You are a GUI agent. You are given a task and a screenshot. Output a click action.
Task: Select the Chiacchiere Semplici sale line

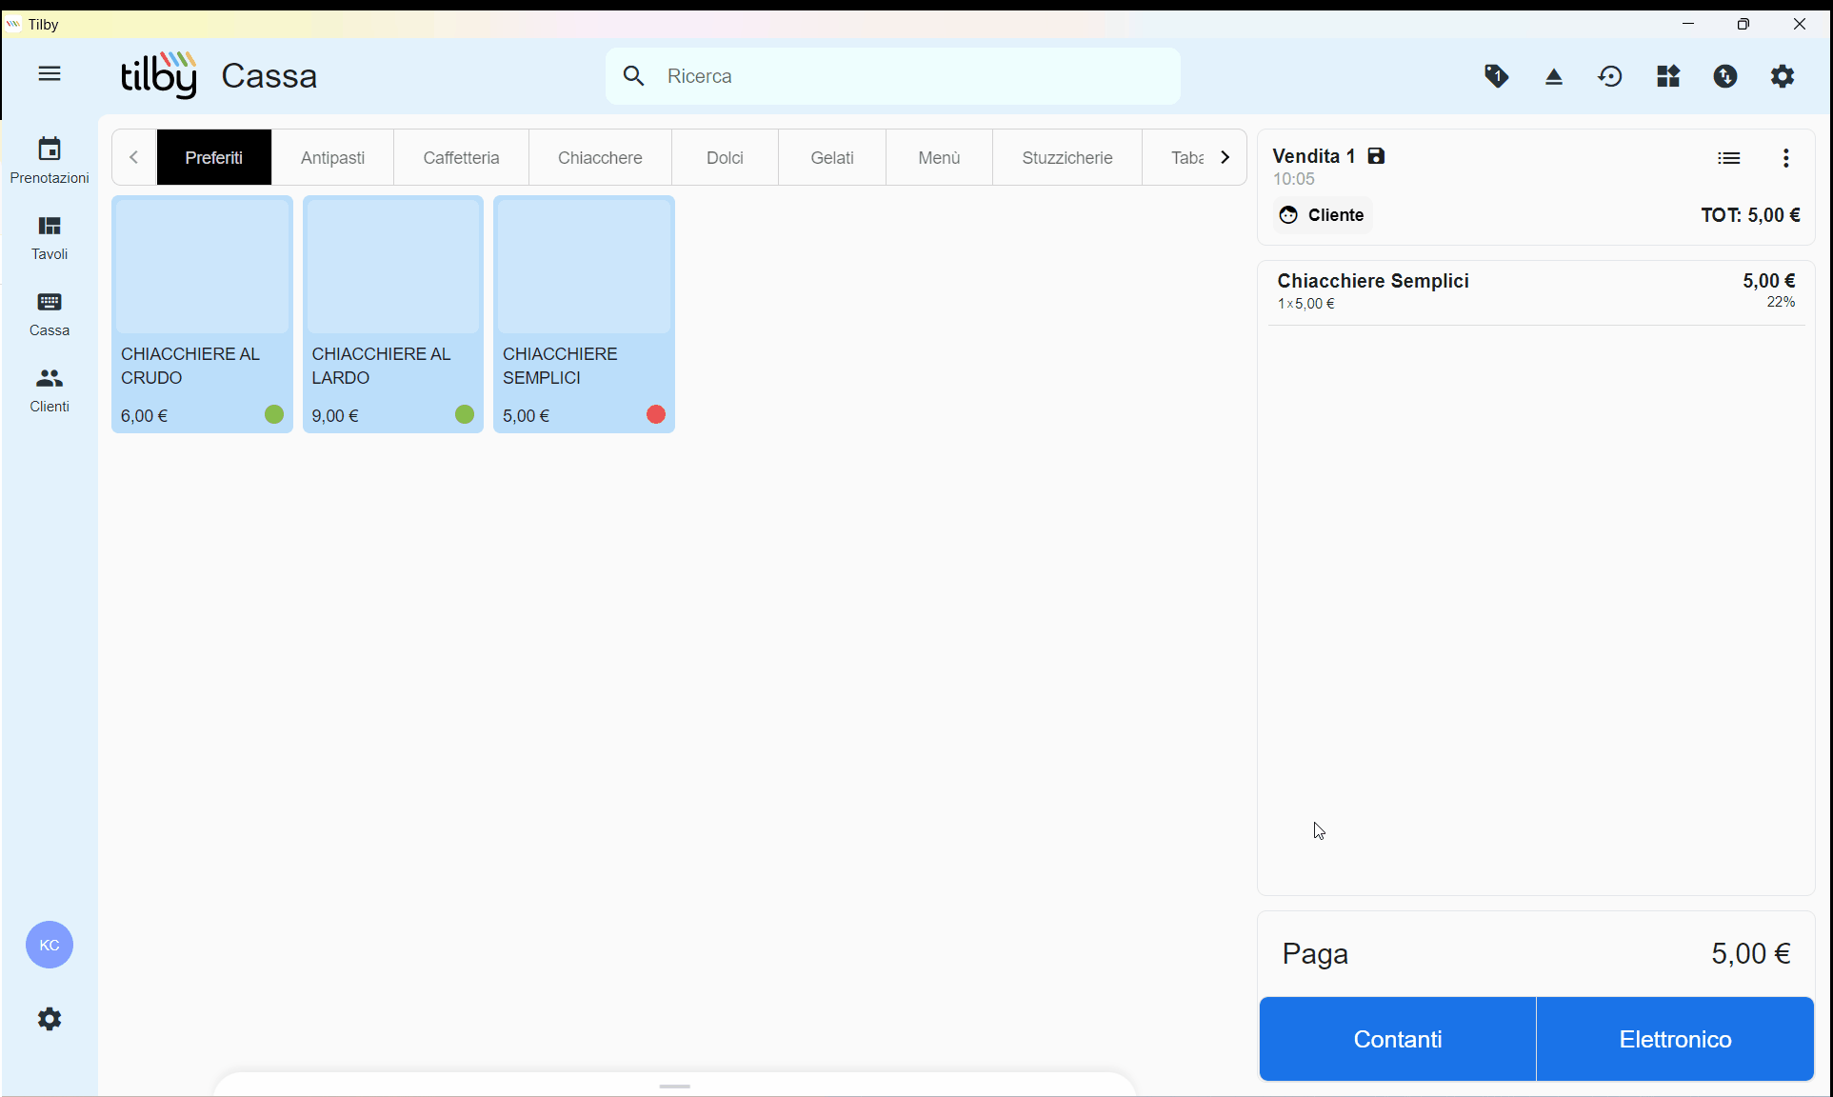coord(1536,291)
